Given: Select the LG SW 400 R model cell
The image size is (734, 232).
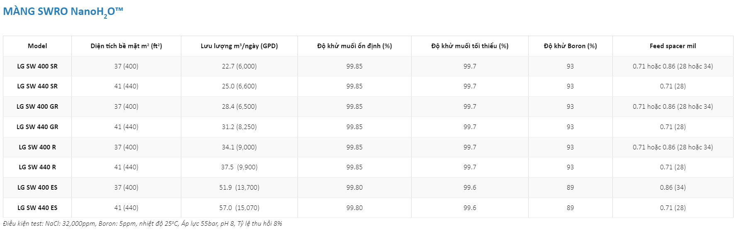Looking at the screenshot, I should [x=37, y=147].
